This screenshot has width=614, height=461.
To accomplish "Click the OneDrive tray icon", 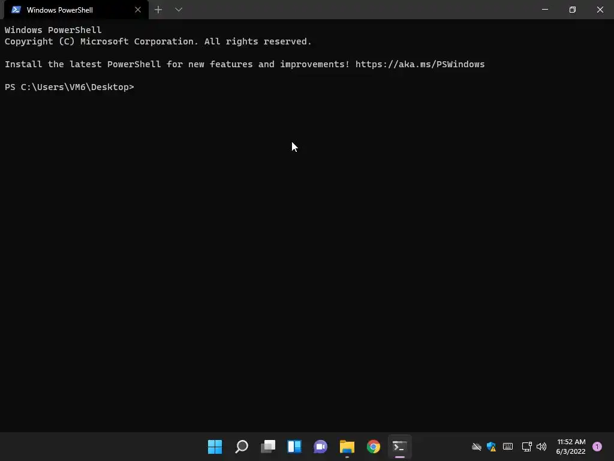I will click(476, 447).
